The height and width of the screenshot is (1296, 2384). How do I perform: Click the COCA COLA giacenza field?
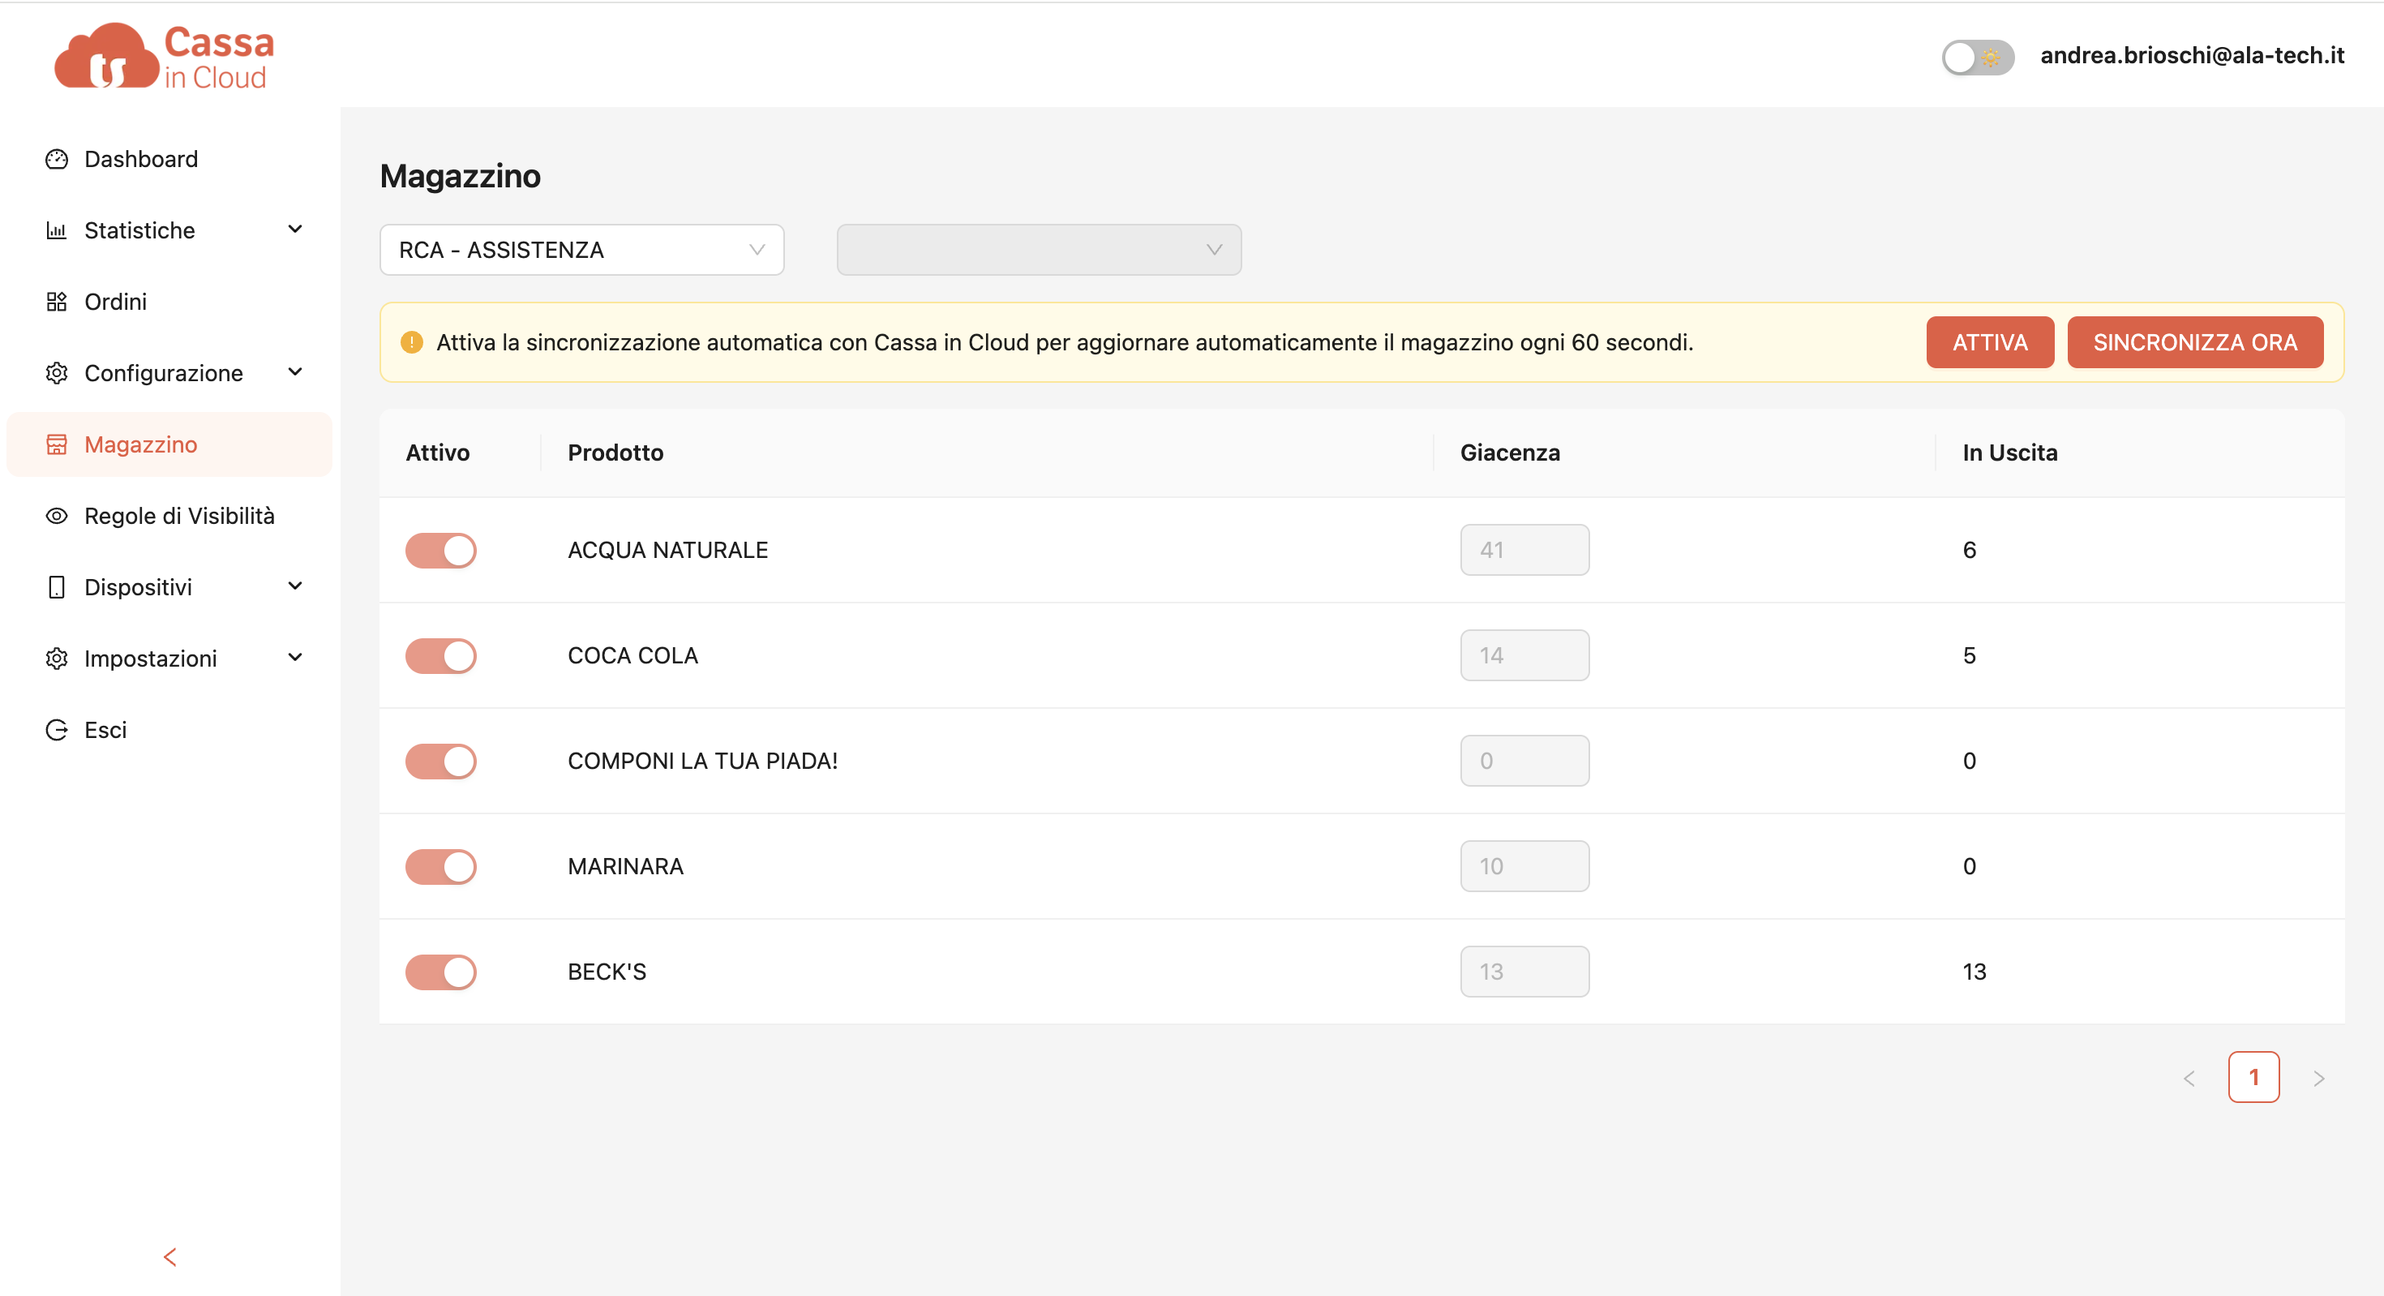pos(1524,655)
